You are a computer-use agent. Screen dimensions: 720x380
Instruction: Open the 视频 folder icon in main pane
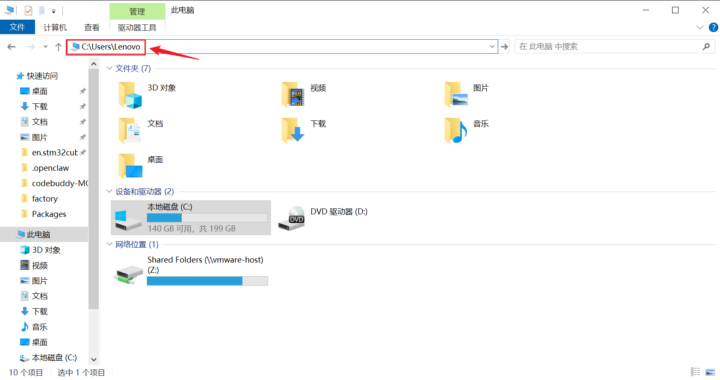[293, 95]
